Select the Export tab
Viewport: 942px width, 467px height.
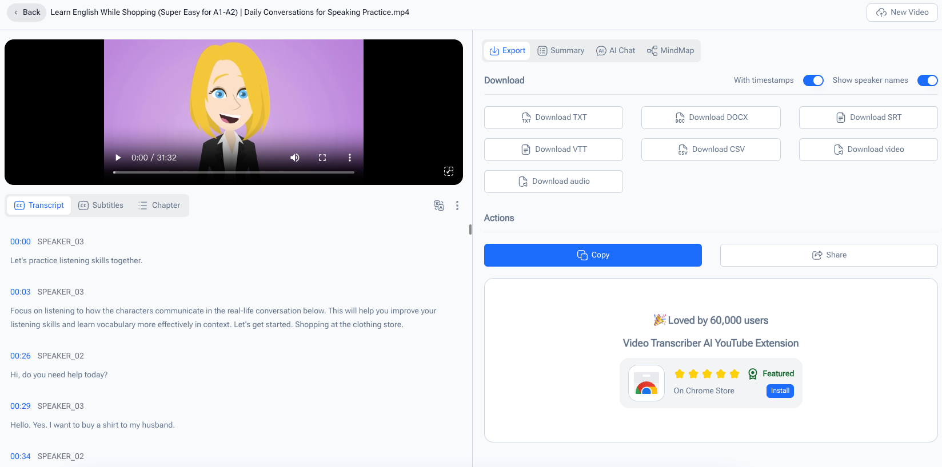(508, 51)
